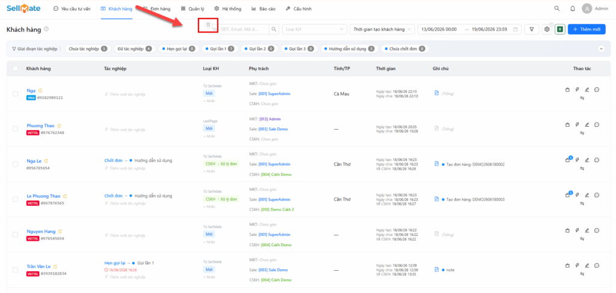Filter by the Gọi lần 3 stage chip
This screenshot has height=293, width=616.
click(299, 49)
